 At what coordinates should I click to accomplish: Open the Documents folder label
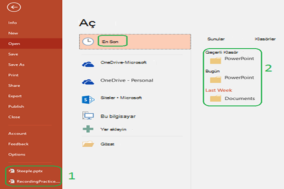(x=240, y=98)
